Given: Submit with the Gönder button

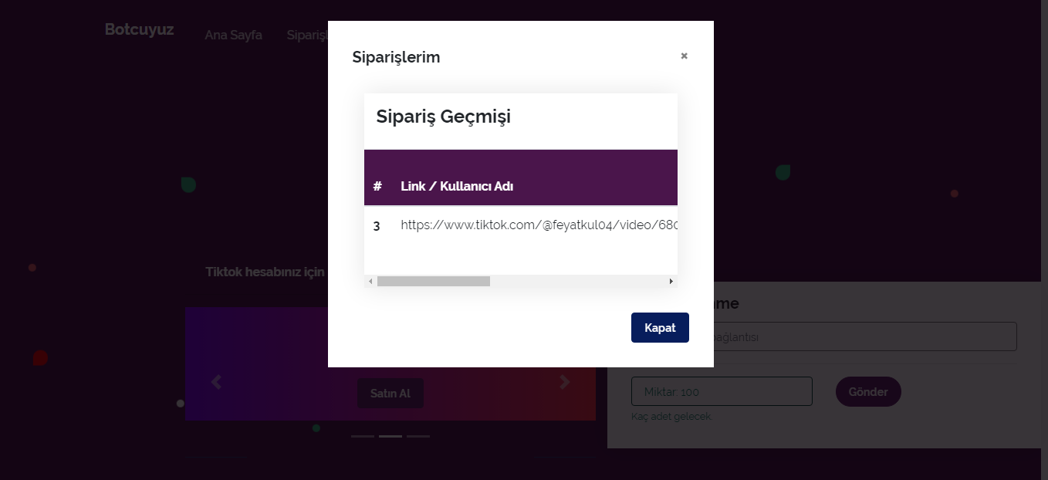Looking at the screenshot, I should pyautogui.click(x=868, y=391).
